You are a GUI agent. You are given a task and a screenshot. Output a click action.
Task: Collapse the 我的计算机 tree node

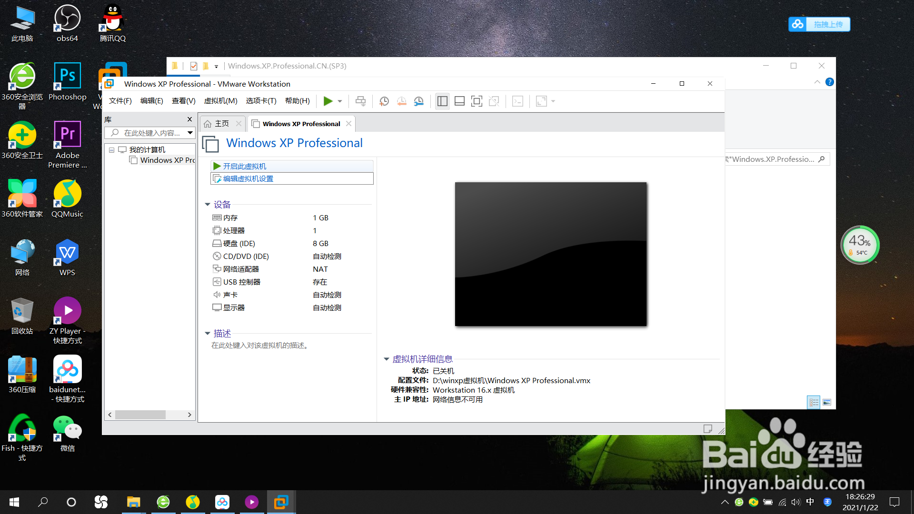pyautogui.click(x=111, y=150)
